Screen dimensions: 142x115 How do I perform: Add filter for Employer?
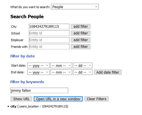click(81, 40)
